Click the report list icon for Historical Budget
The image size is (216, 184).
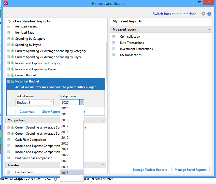tap(9, 81)
